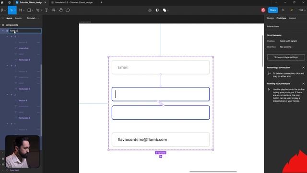This screenshot has height=173, width=307.
Task: Click the Boolean union icon
Action: click(x=165, y=10)
